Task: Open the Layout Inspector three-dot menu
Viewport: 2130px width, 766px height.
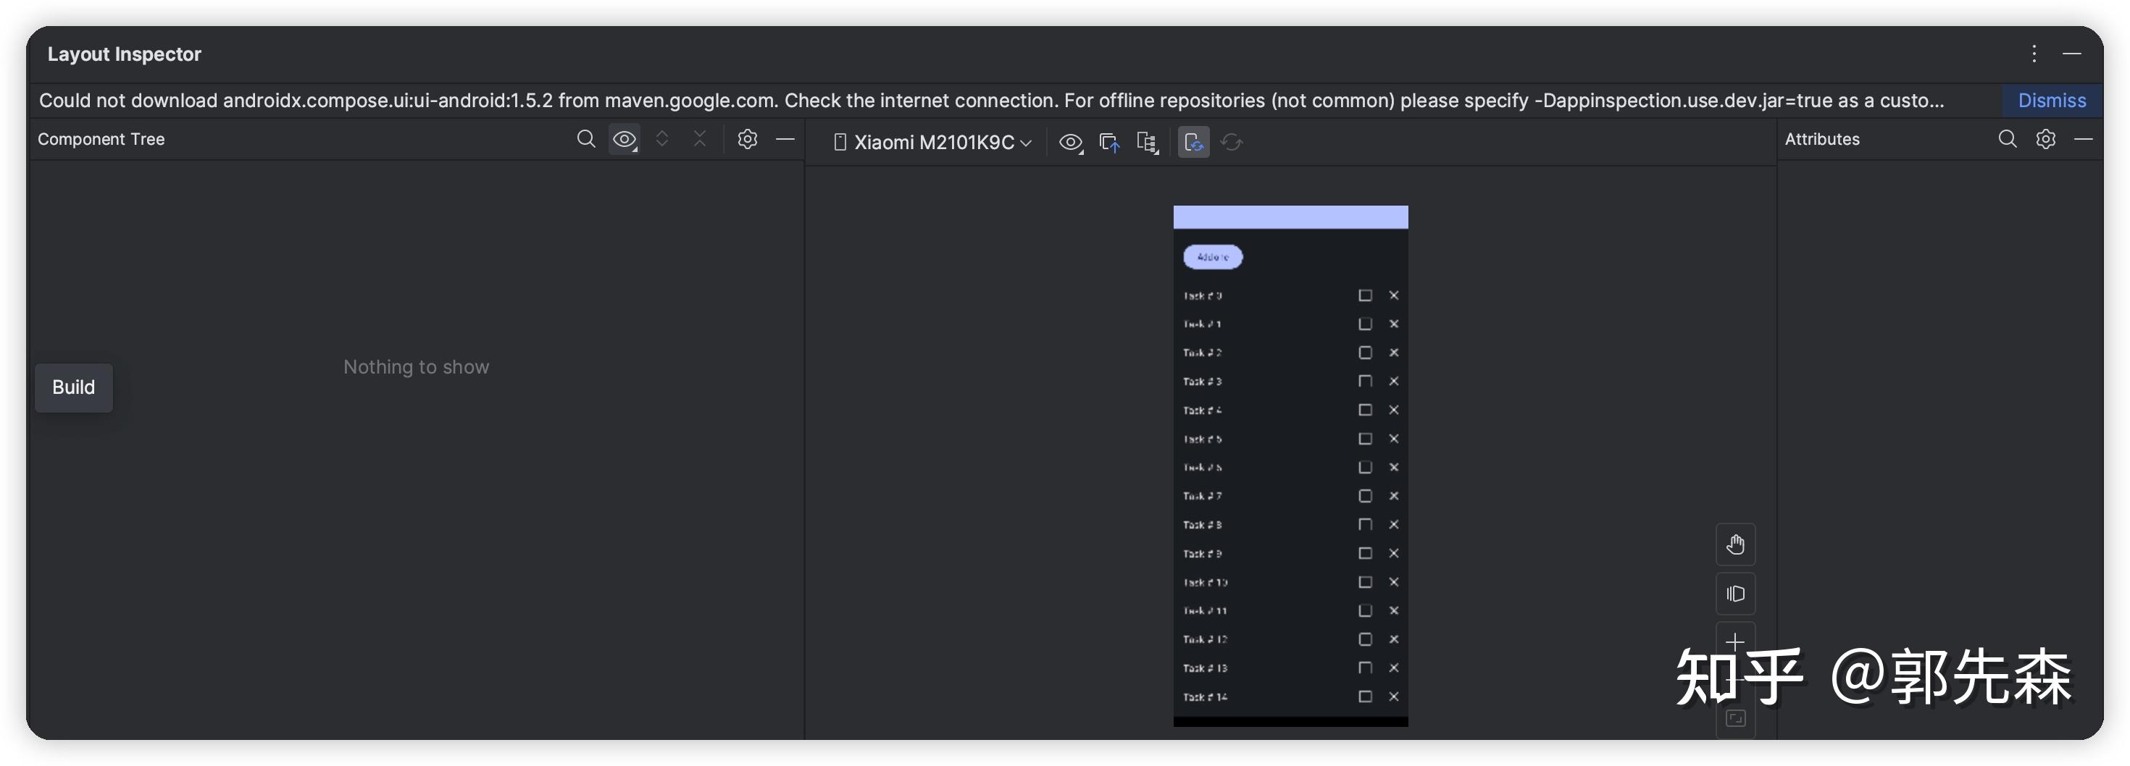Action: pyautogui.click(x=2033, y=54)
